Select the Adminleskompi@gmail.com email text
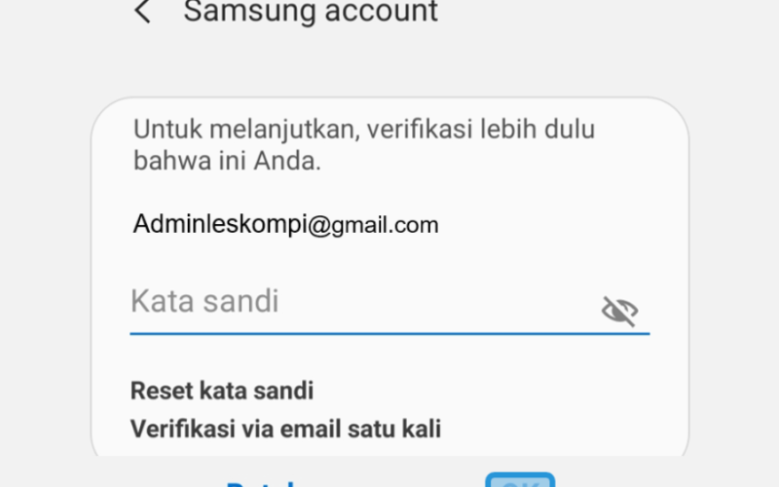 [285, 224]
